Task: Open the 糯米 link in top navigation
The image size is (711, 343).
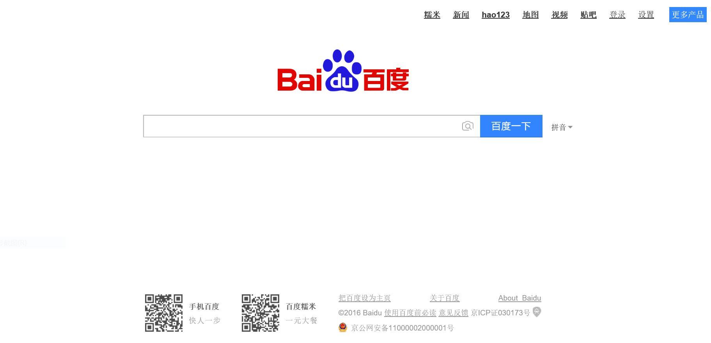Action: pos(432,15)
